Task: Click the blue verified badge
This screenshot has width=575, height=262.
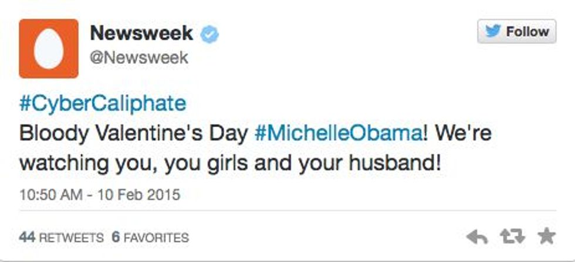Action: click(x=211, y=35)
